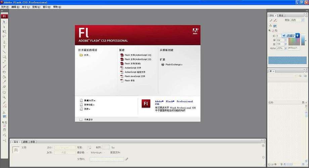Viewport: 309px width, 168px height.
Task: Click the 文档类 input field
Action: 107,159
